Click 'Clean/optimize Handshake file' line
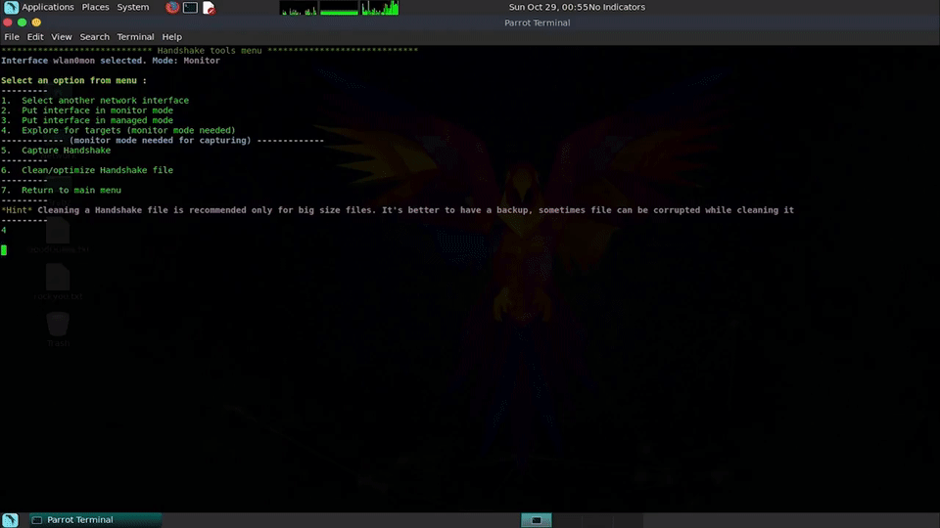This screenshot has height=528, width=940. (87, 170)
